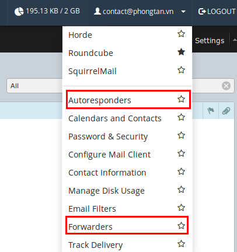Click the flag column icon
The width and height of the screenshot is (237, 252).
pos(211,111)
